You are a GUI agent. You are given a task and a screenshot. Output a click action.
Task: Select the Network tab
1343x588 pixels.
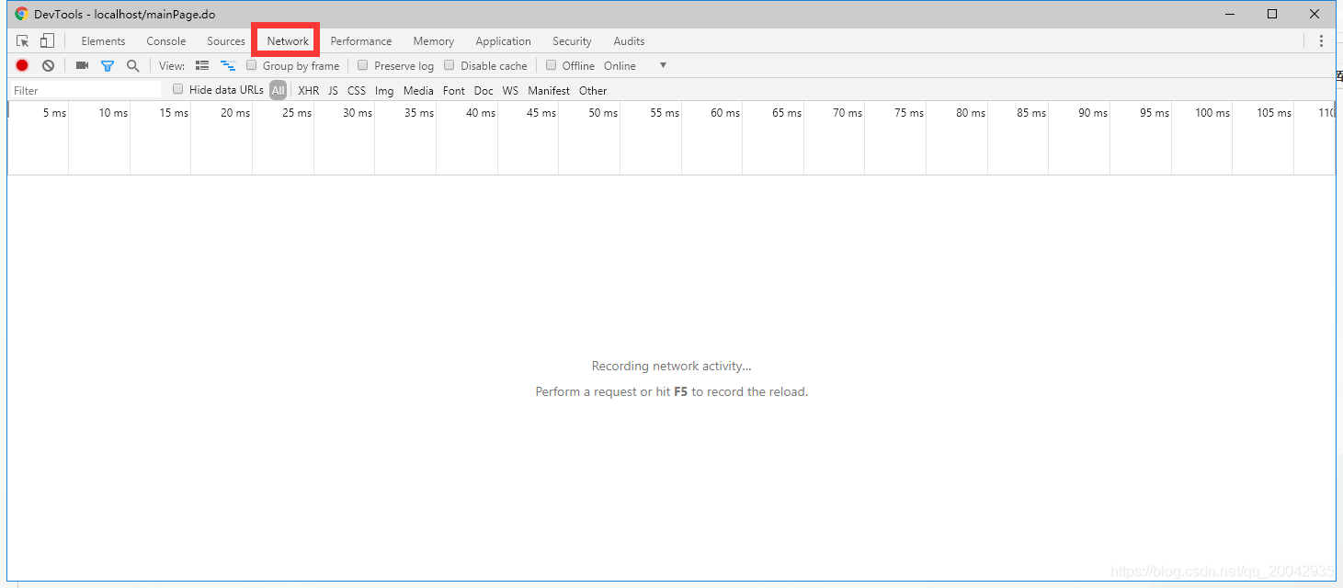[x=288, y=40]
